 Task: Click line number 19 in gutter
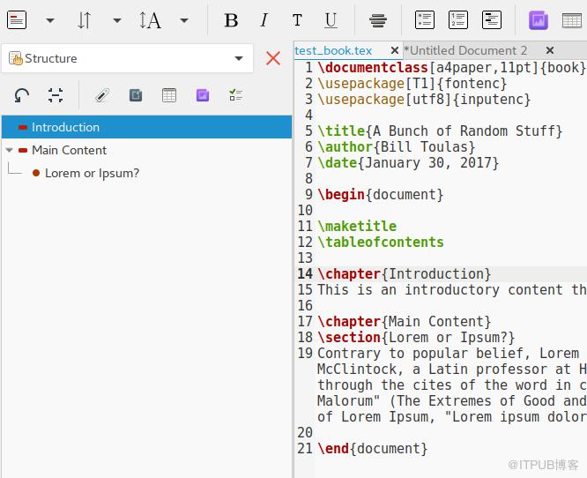(305, 354)
